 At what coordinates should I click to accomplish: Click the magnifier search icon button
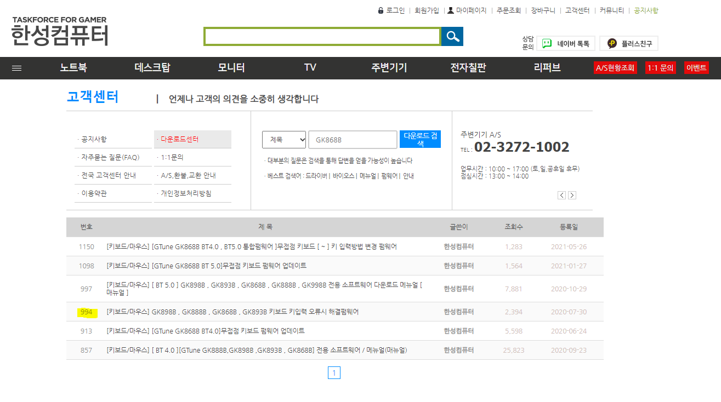452,37
